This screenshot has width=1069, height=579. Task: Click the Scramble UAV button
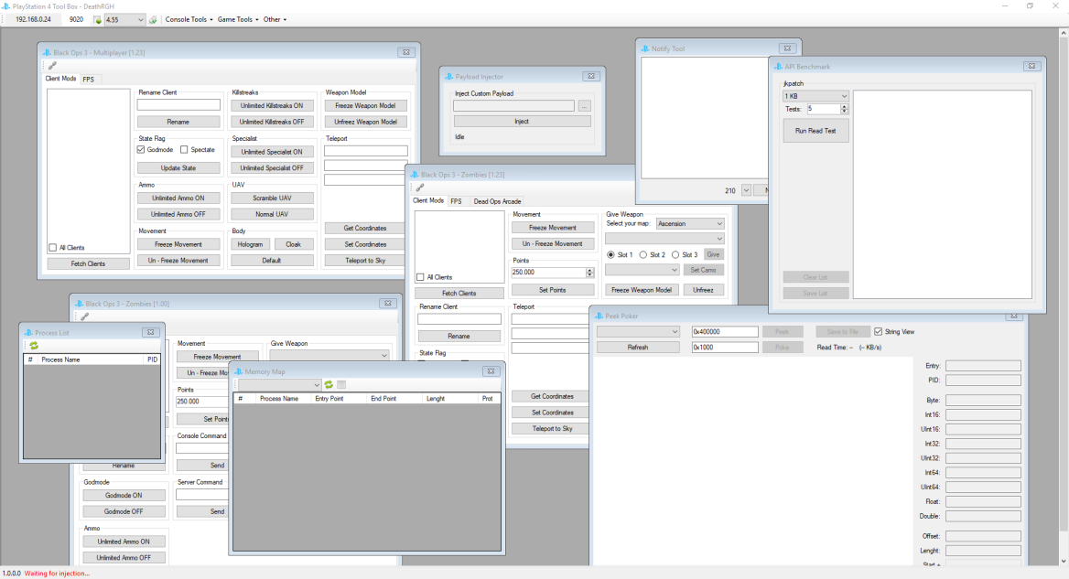[x=271, y=198]
